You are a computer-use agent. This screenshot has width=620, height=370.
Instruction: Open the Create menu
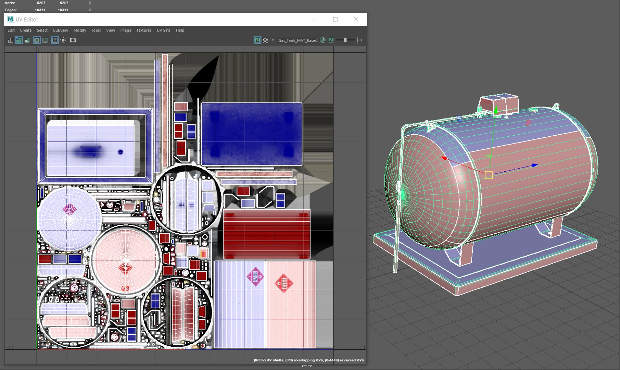coord(26,30)
